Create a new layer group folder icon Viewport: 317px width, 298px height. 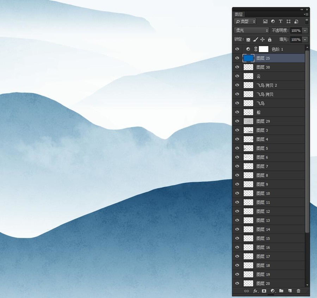(x=281, y=291)
